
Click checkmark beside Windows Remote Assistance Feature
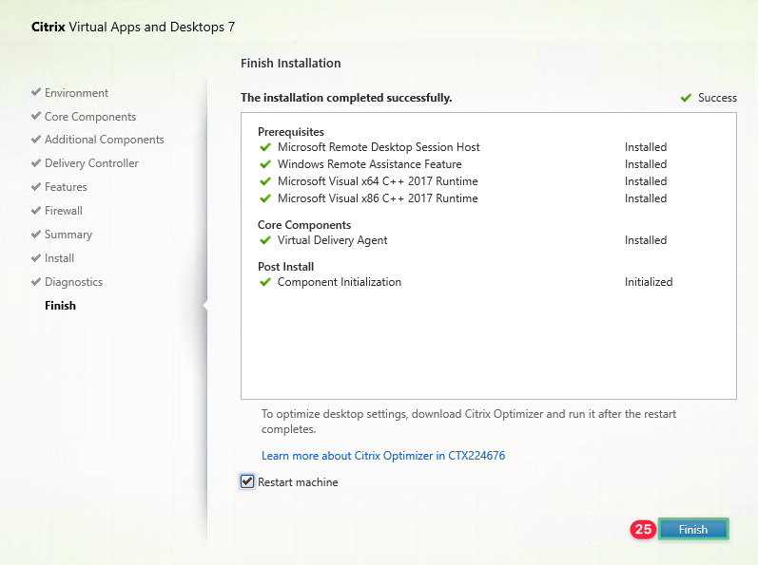coord(265,164)
